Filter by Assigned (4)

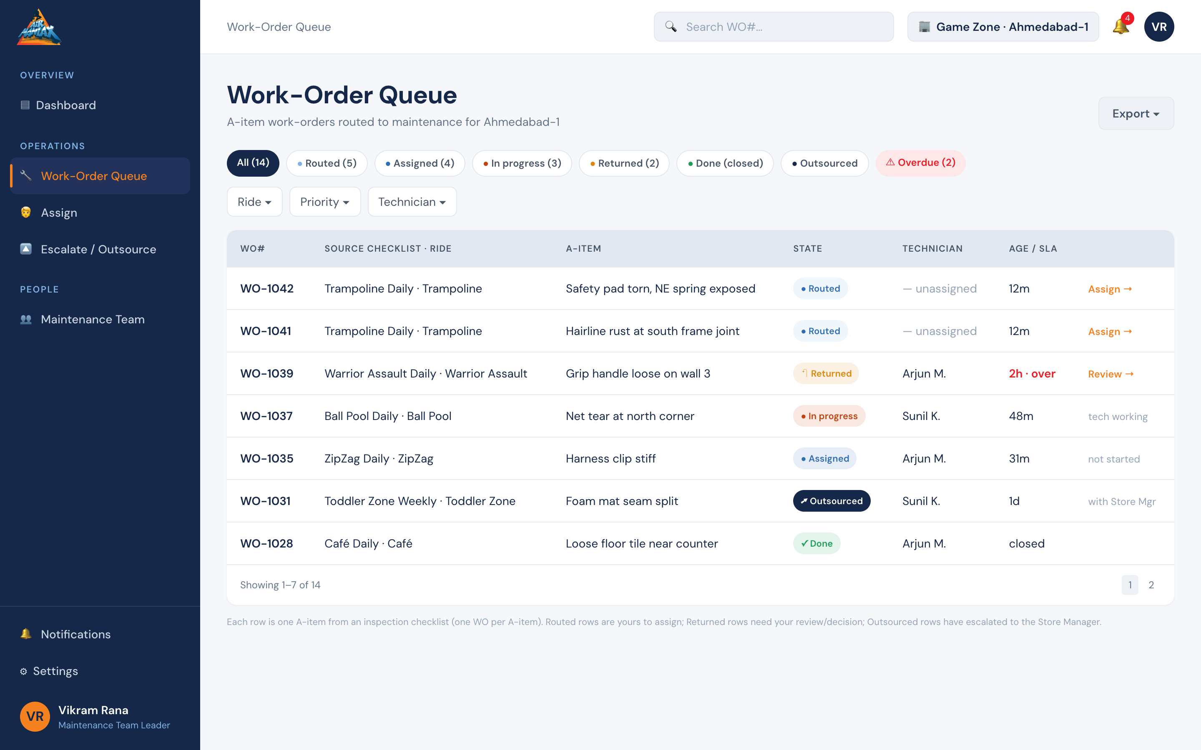click(x=420, y=162)
